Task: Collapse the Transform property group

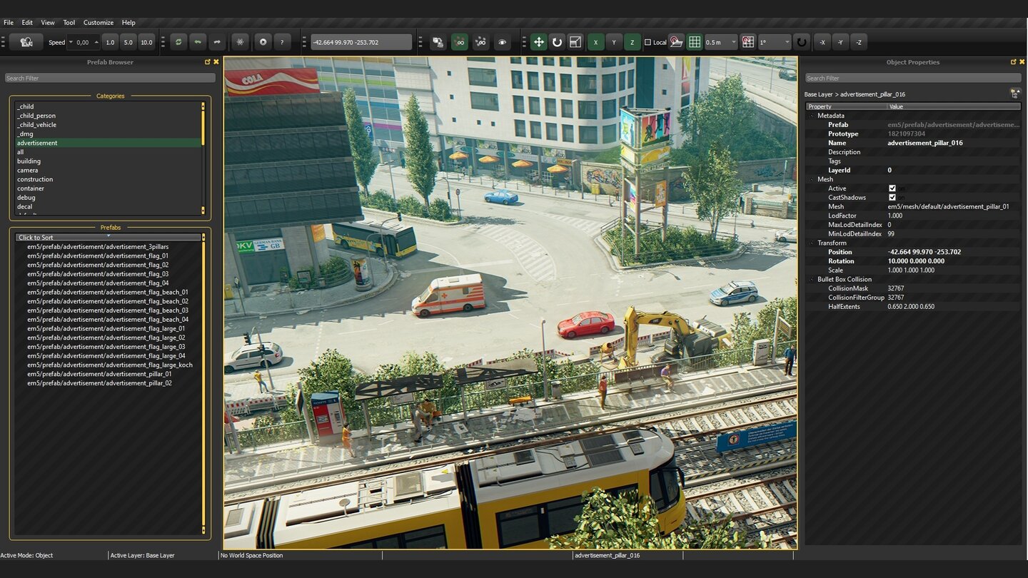Action: 812,243
